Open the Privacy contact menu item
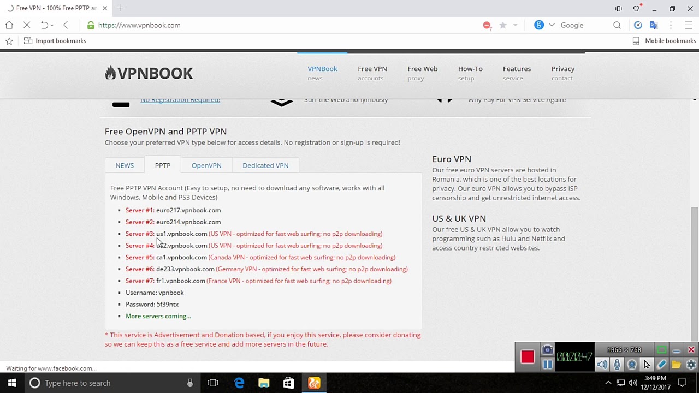Viewport: 699px width, 393px height. click(x=563, y=73)
